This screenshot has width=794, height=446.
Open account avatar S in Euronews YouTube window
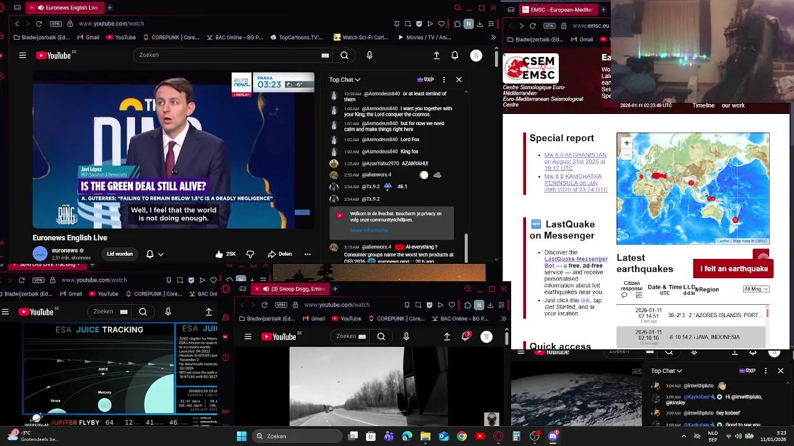pos(476,55)
